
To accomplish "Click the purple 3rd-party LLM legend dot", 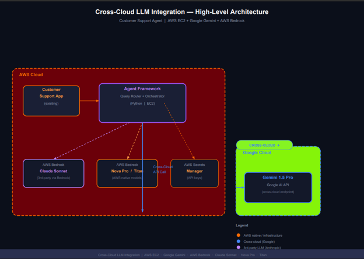I will (239, 247).
